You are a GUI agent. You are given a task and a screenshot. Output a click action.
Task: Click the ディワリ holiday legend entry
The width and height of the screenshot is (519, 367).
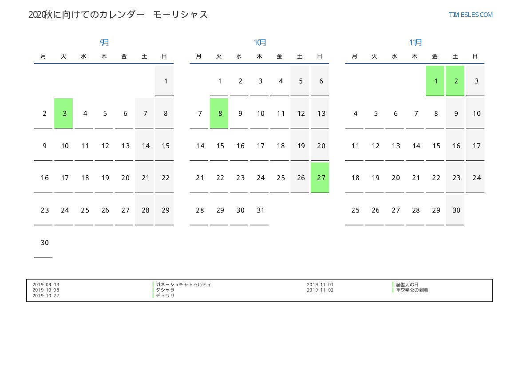click(165, 296)
